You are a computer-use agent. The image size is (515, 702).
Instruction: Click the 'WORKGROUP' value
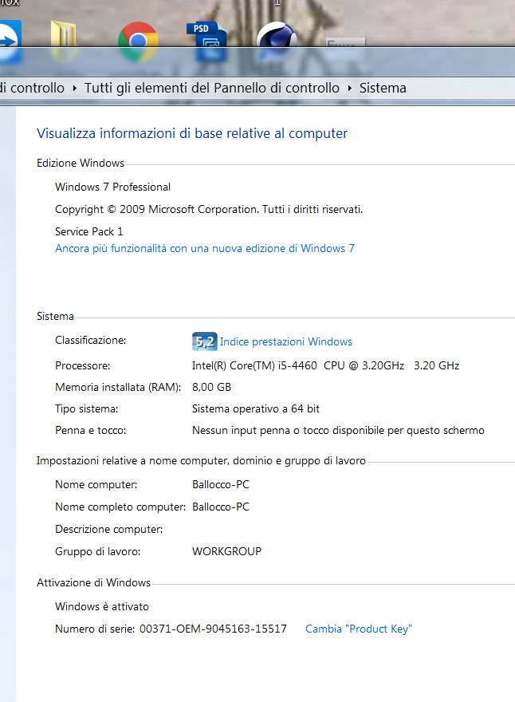pos(227,551)
